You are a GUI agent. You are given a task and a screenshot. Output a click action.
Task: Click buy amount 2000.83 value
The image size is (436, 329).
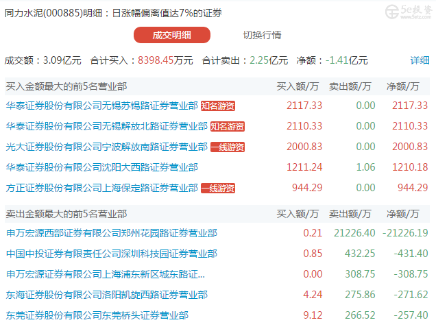[x=304, y=147]
